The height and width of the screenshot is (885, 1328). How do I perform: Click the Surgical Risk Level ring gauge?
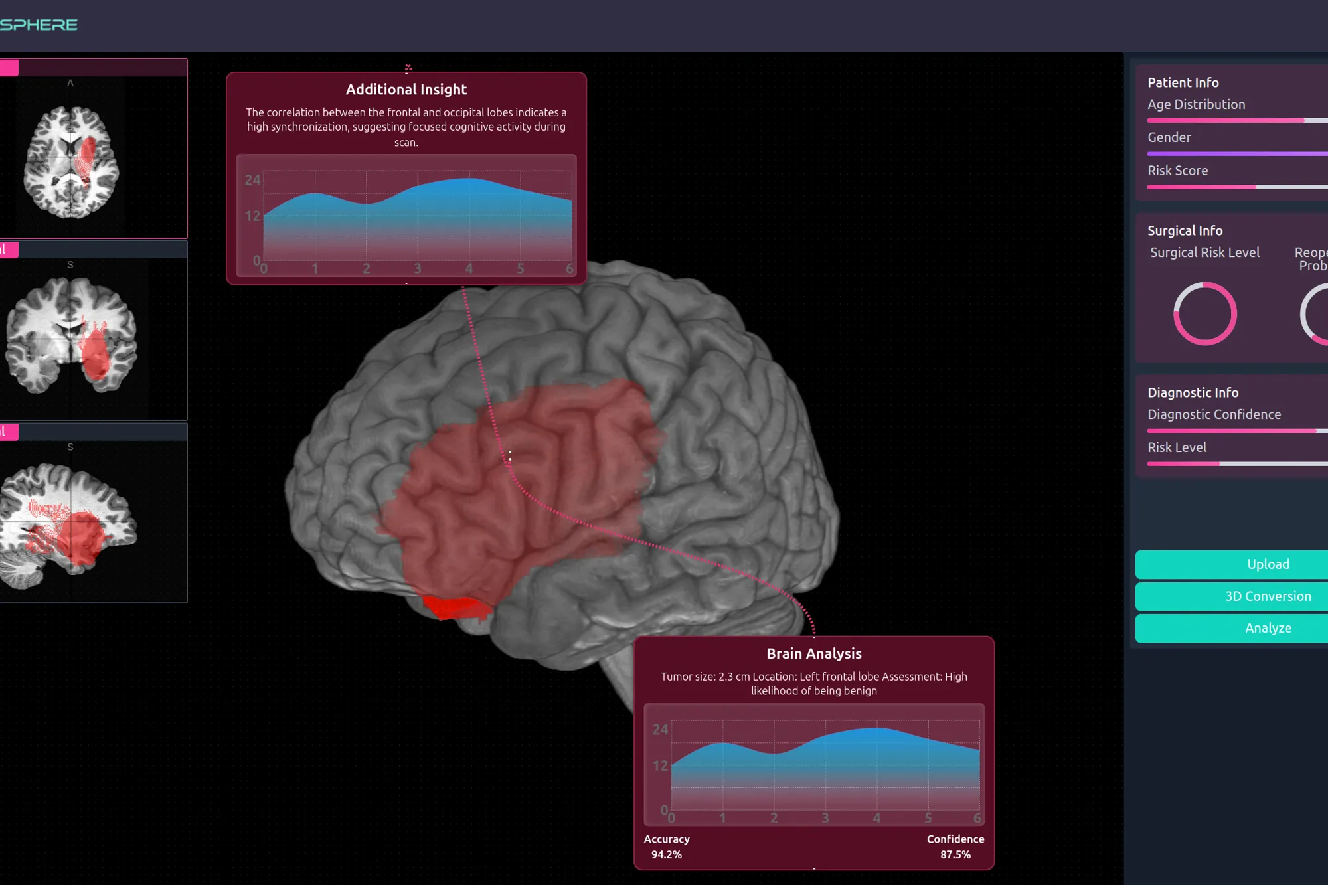(1204, 313)
